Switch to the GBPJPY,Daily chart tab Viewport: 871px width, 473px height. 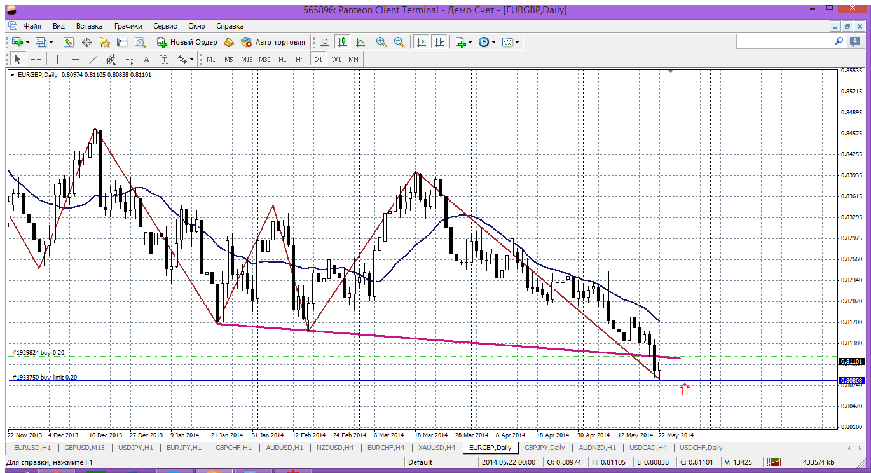coord(544,448)
